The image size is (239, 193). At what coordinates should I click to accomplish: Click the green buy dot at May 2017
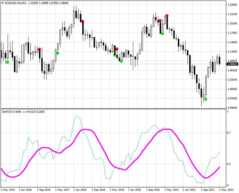click(x=58, y=53)
